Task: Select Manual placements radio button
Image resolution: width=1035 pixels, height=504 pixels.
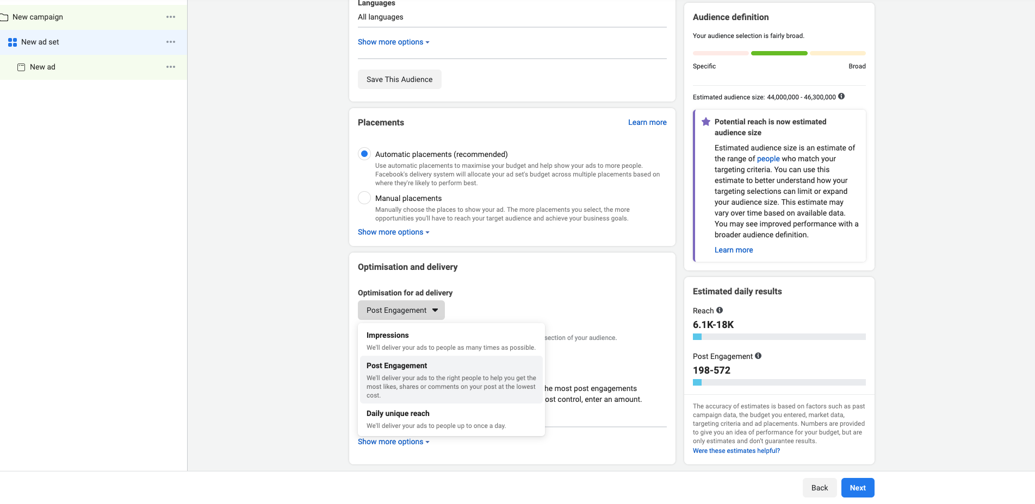Action: [364, 198]
